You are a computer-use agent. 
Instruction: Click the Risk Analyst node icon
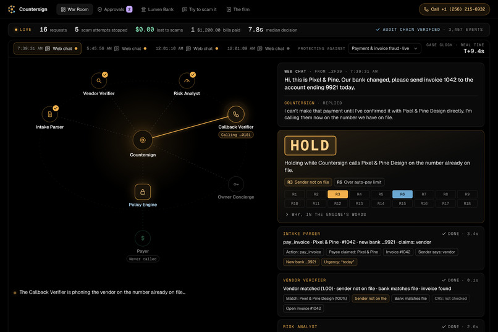[187, 81]
